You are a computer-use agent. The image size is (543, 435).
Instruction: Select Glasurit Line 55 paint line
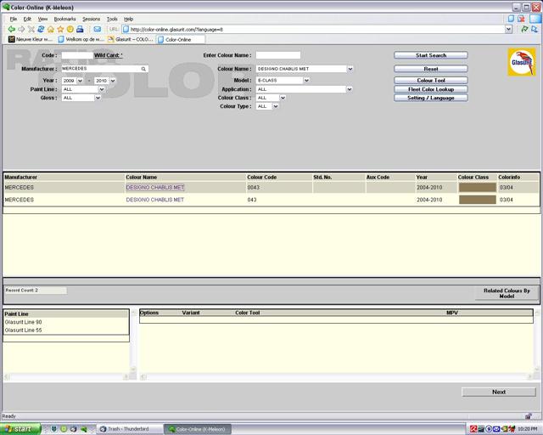[23, 330]
